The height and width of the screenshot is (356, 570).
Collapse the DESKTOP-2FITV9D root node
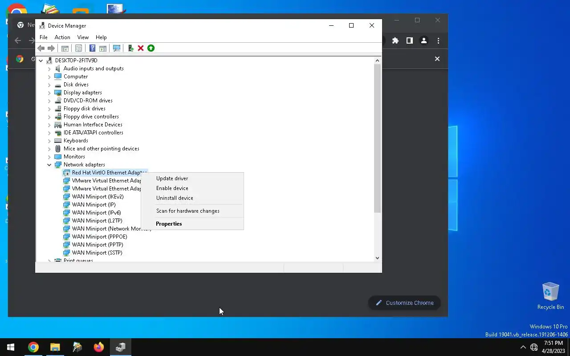click(x=41, y=61)
